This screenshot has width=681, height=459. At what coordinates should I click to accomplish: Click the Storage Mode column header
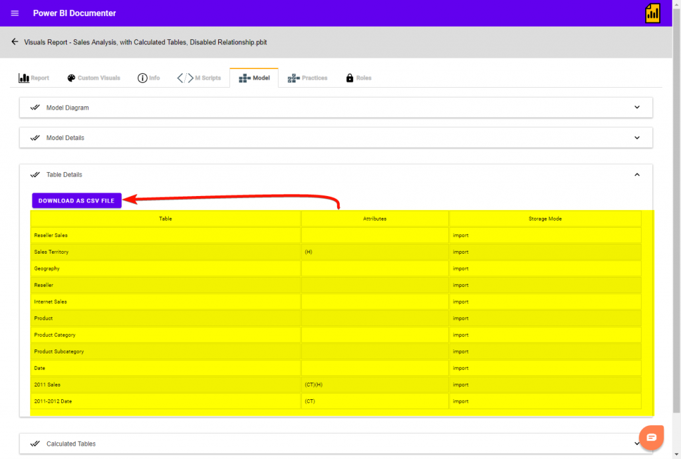(x=545, y=219)
